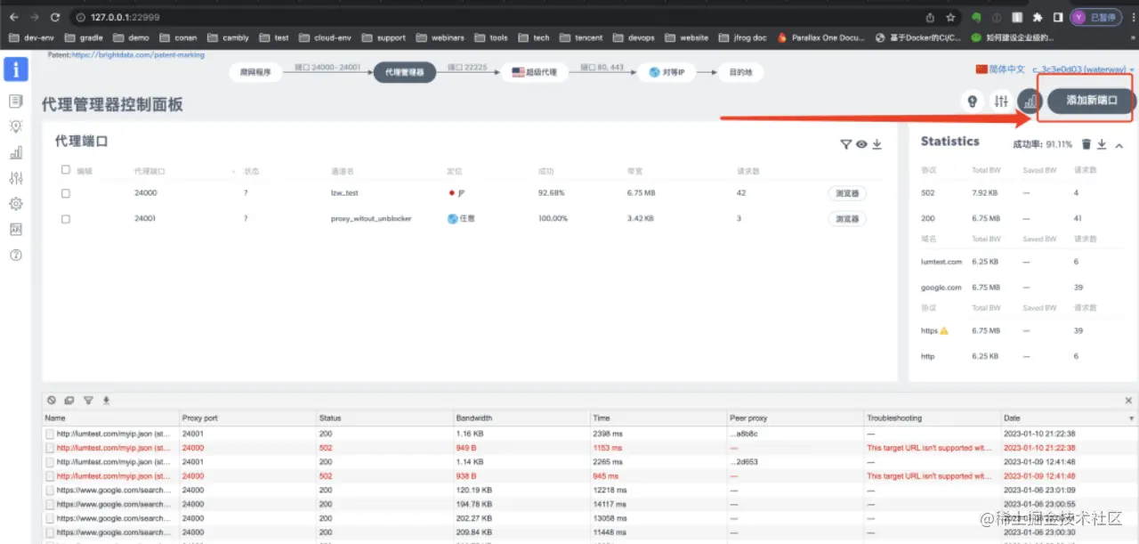This screenshot has height=544, width=1139.
Task: Close the request log panel
Action: pos(1129,401)
